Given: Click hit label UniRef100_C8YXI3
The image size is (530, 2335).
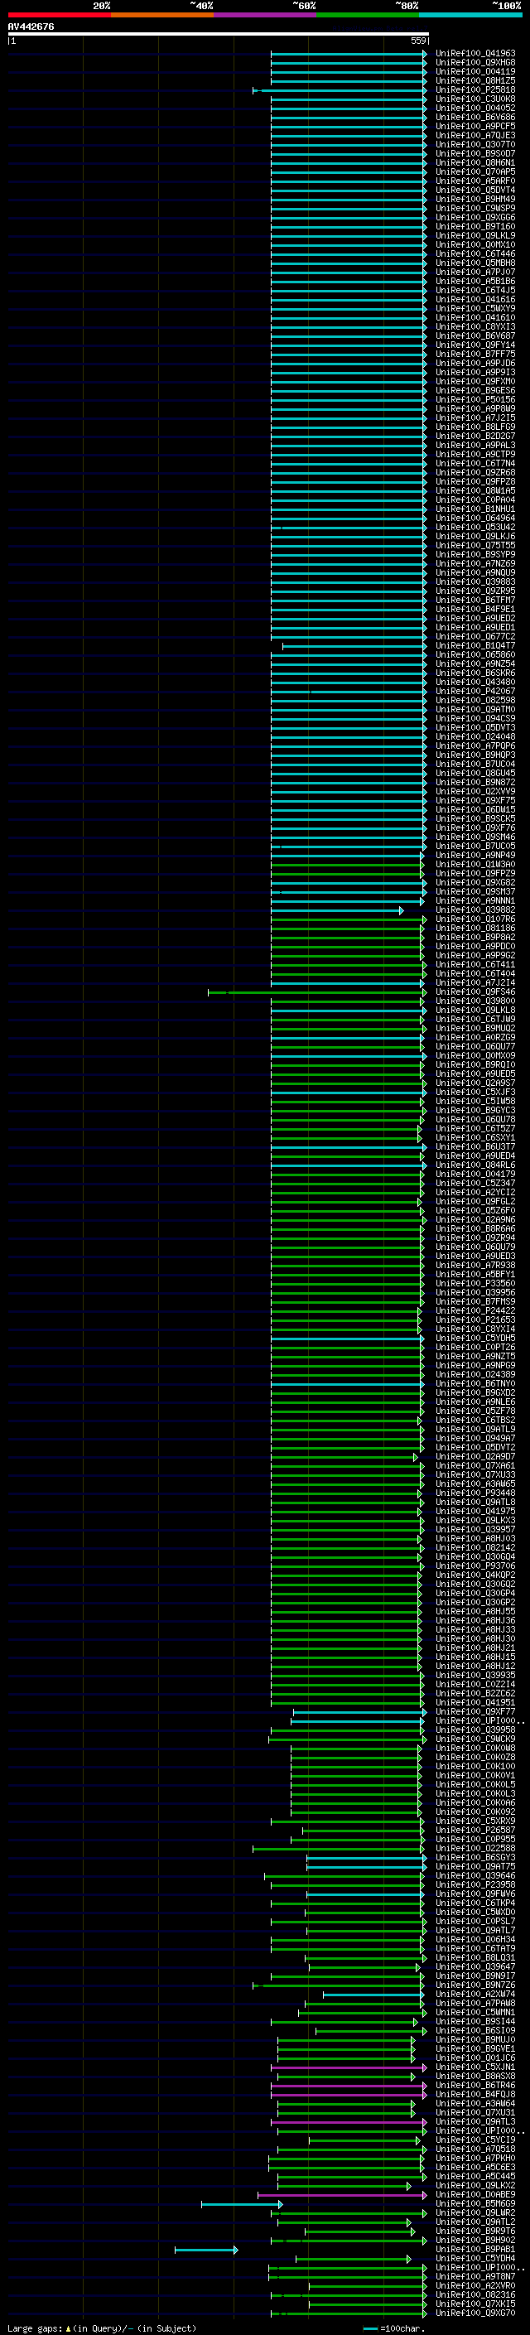Looking at the screenshot, I should pyautogui.click(x=475, y=326).
